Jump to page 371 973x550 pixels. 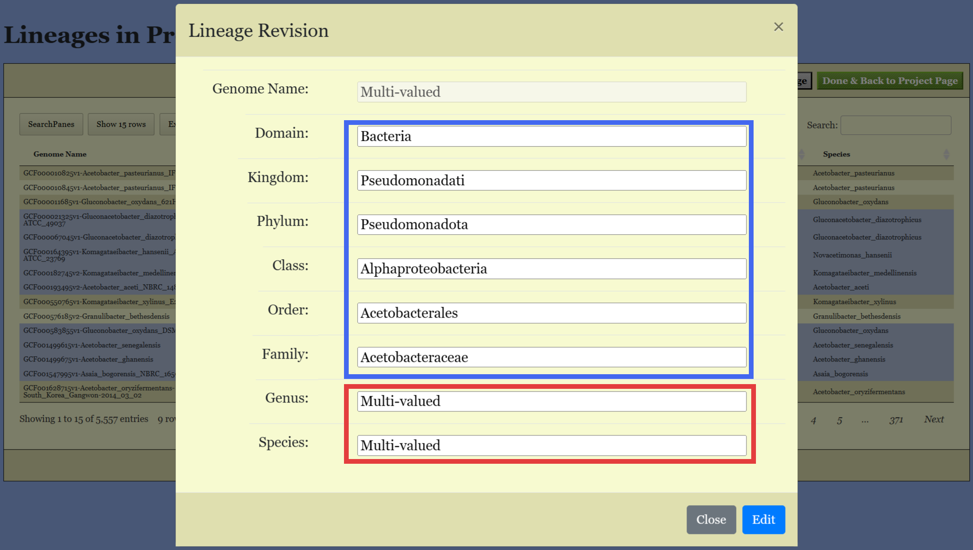[896, 420]
